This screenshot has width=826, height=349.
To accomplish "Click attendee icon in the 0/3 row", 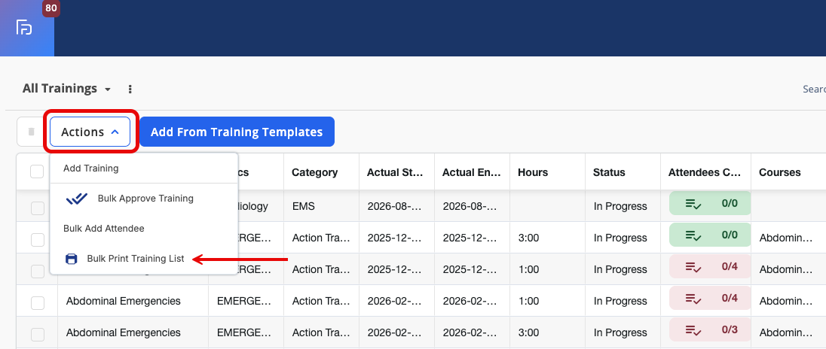I will click(693, 330).
